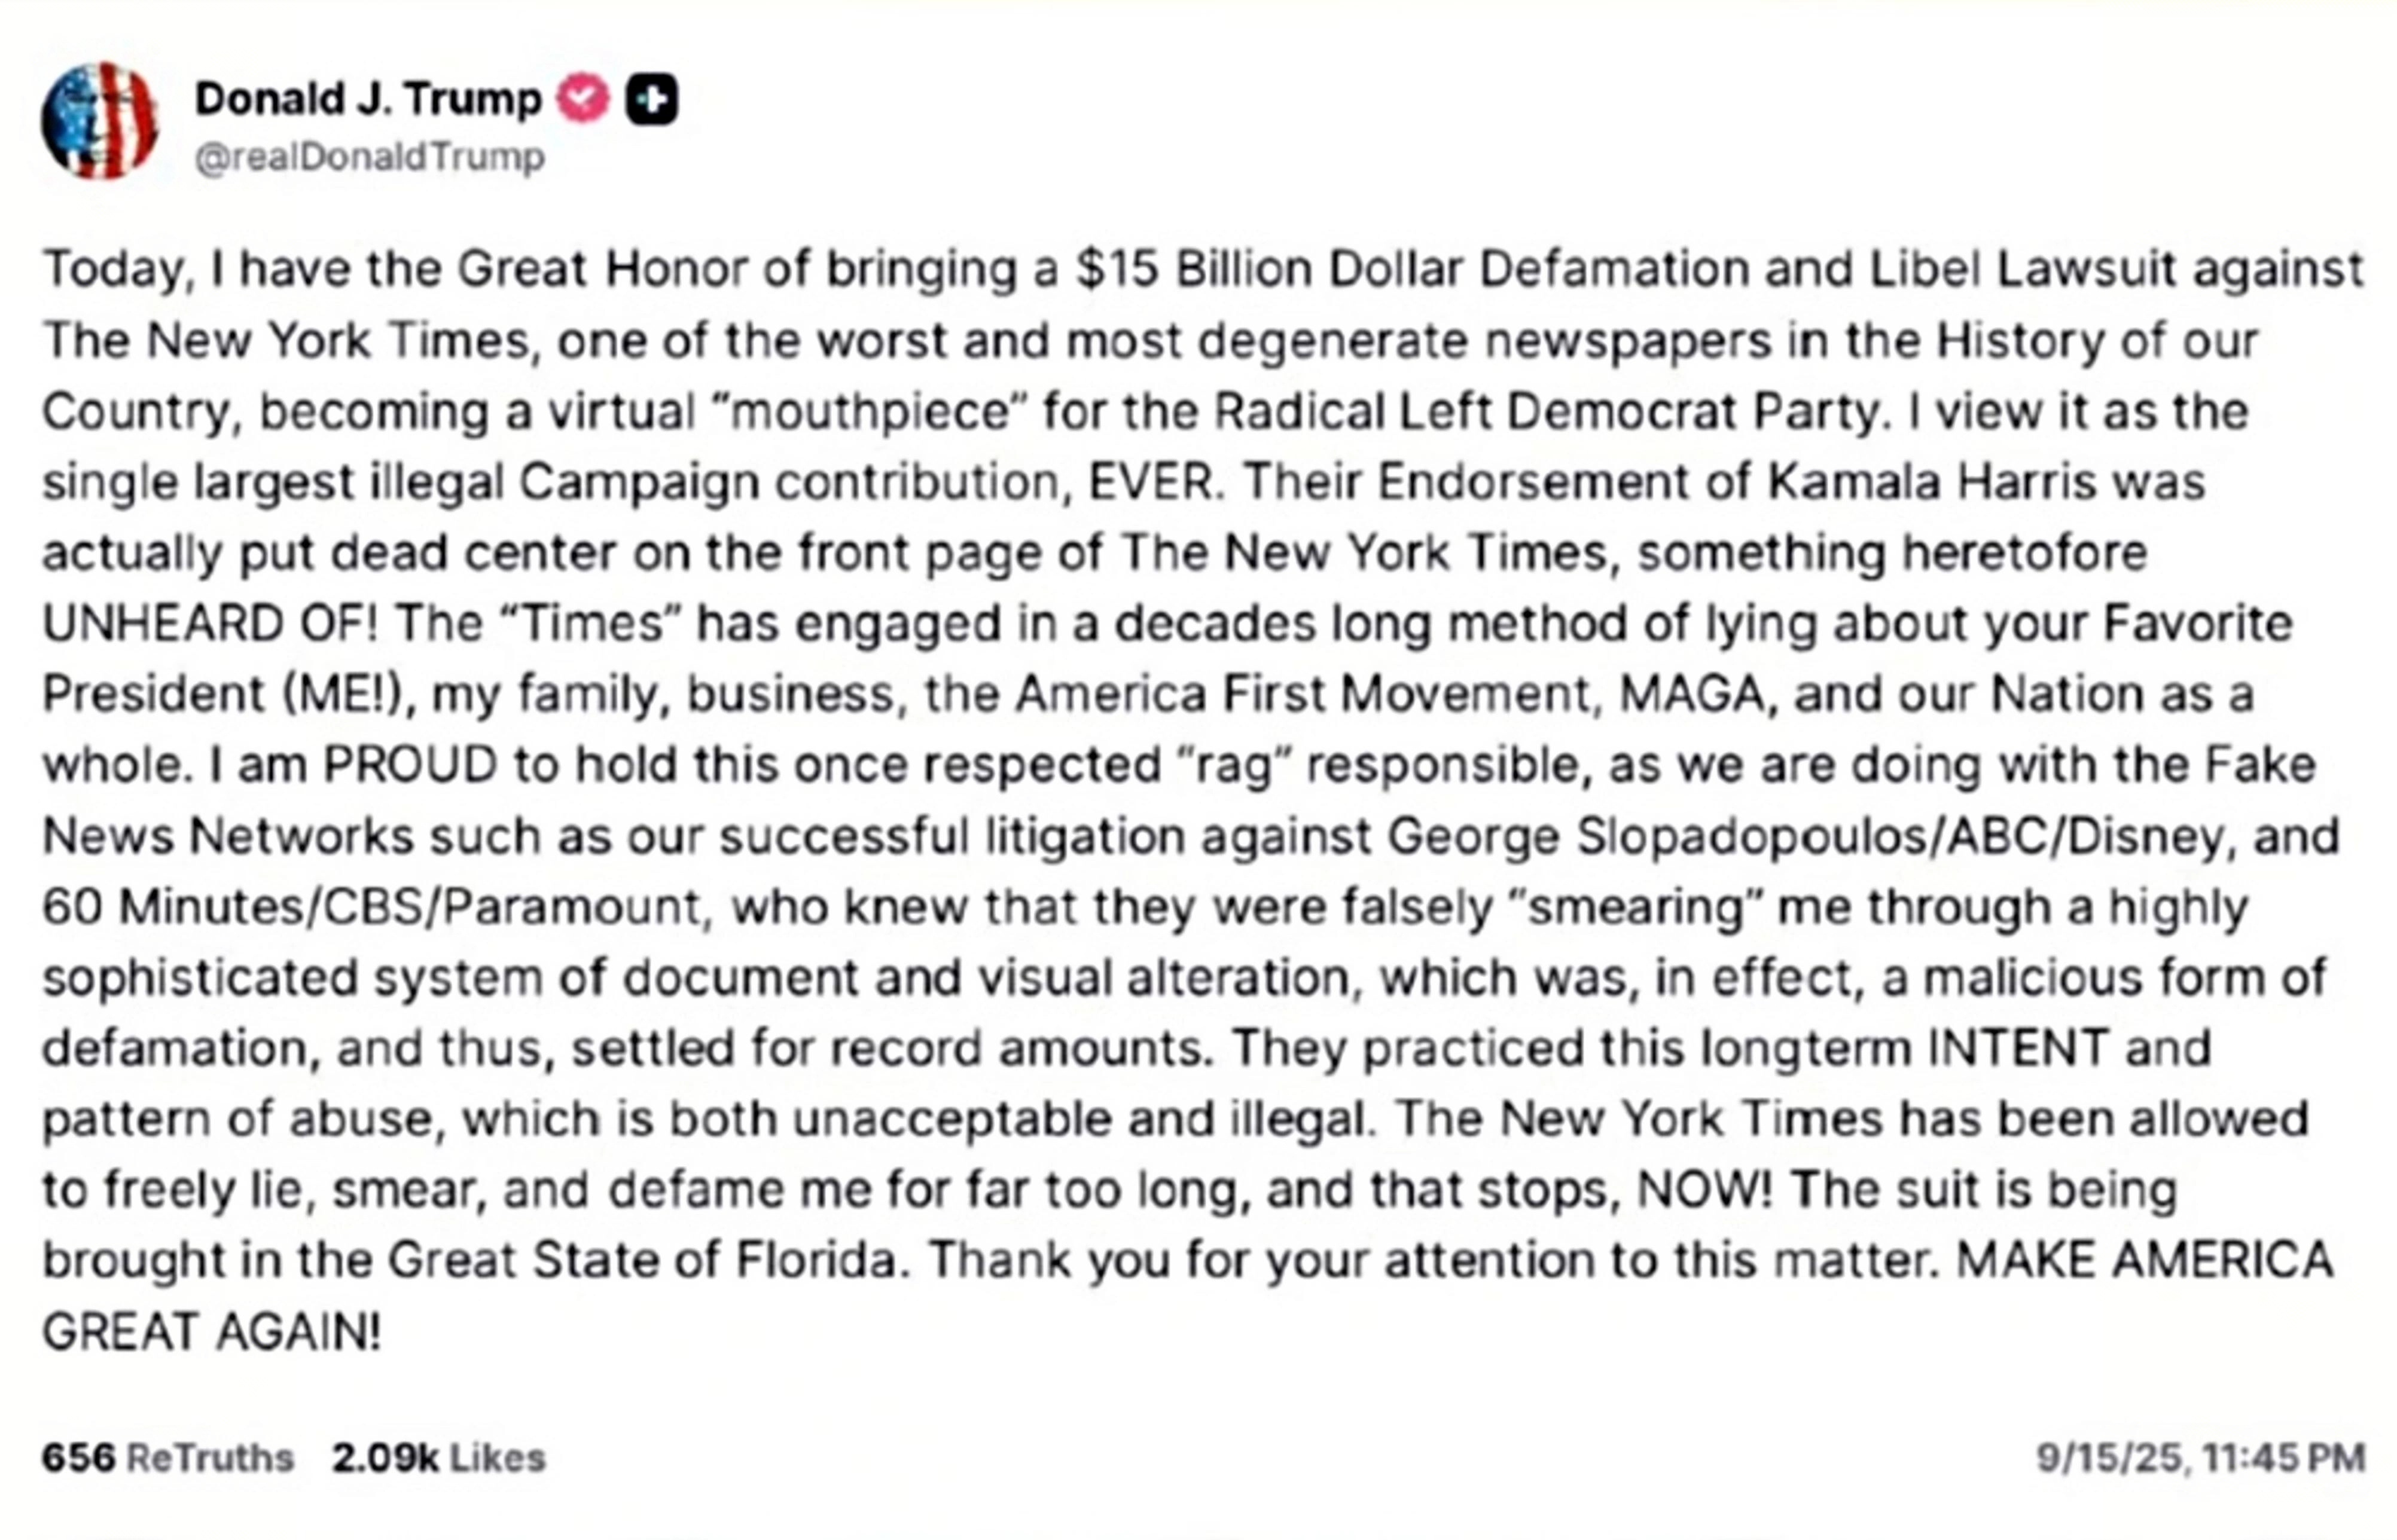
Task: Click the black plus badge icon
Action: [x=651, y=100]
